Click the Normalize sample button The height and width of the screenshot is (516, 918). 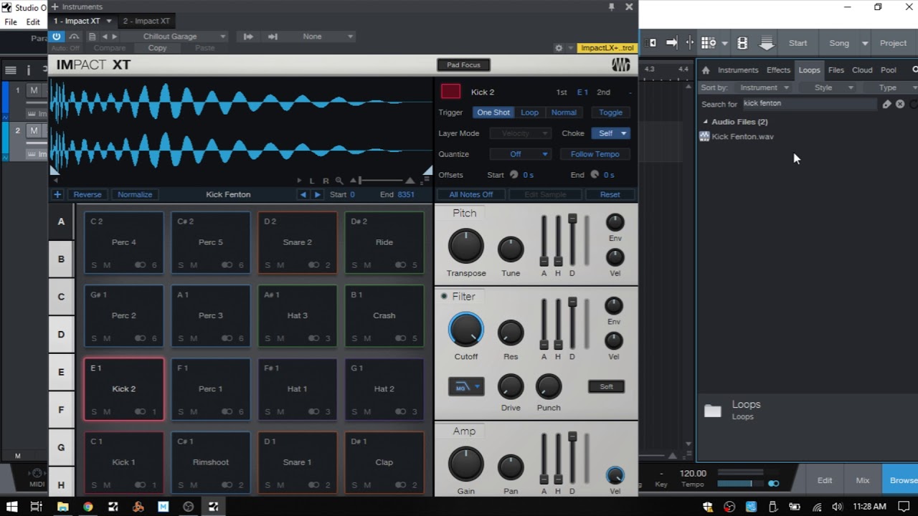135,195
